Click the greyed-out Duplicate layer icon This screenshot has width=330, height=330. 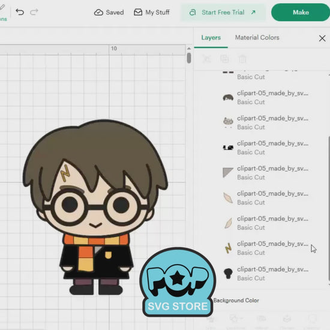click(224, 59)
